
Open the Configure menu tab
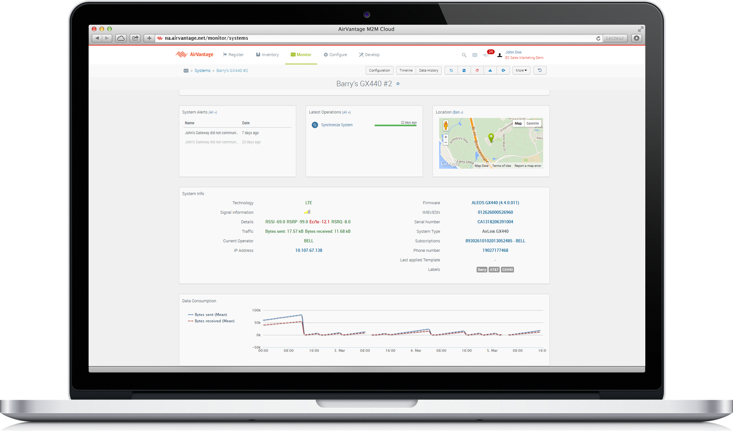coord(335,55)
